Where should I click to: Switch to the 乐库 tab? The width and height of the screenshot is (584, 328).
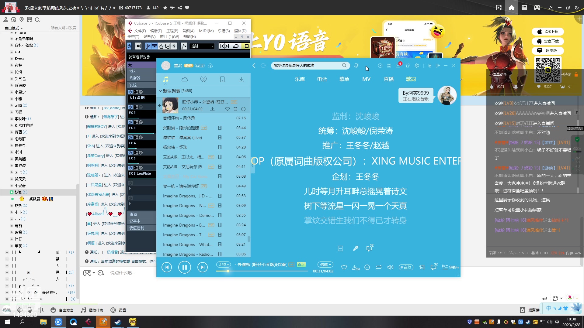tap(300, 79)
